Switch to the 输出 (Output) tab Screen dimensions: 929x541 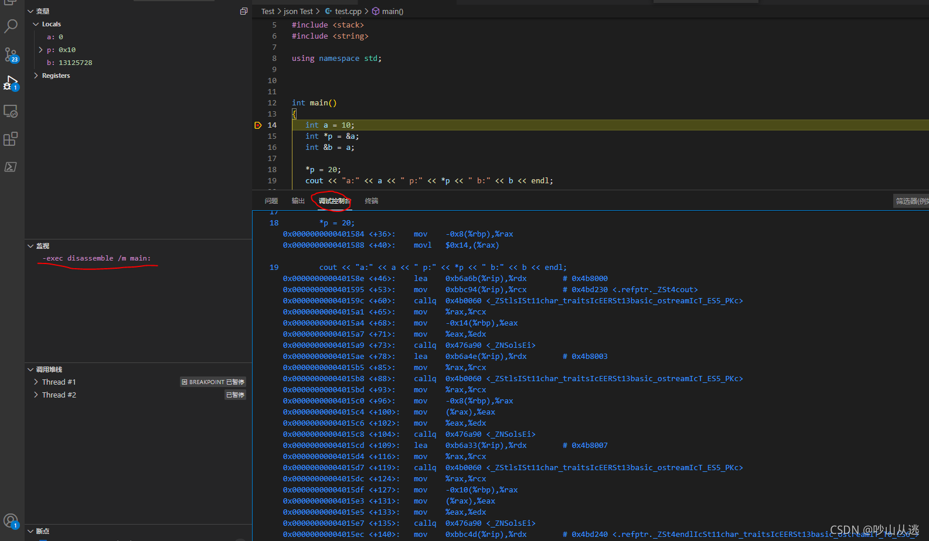298,201
